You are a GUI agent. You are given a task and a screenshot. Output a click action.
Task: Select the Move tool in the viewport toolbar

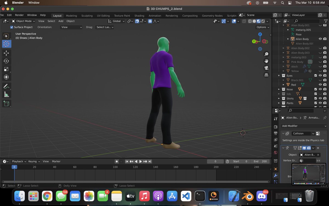point(7,53)
